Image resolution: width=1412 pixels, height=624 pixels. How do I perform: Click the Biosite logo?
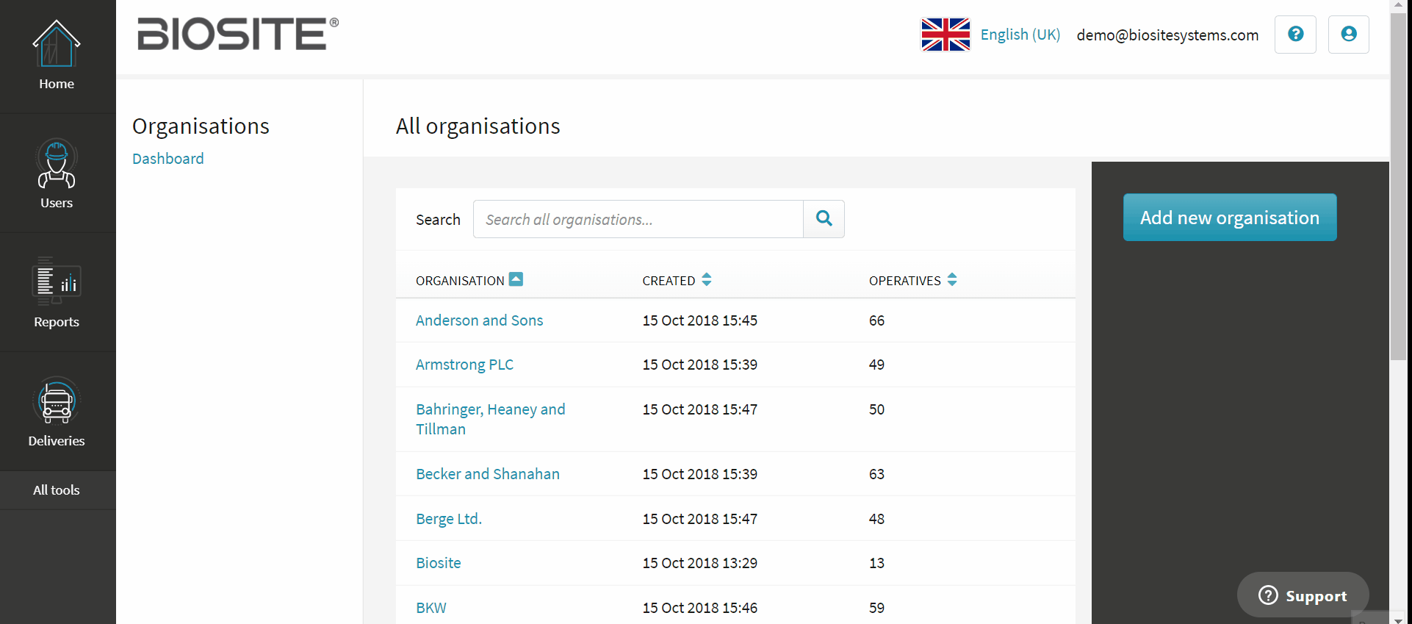(238, 34)
